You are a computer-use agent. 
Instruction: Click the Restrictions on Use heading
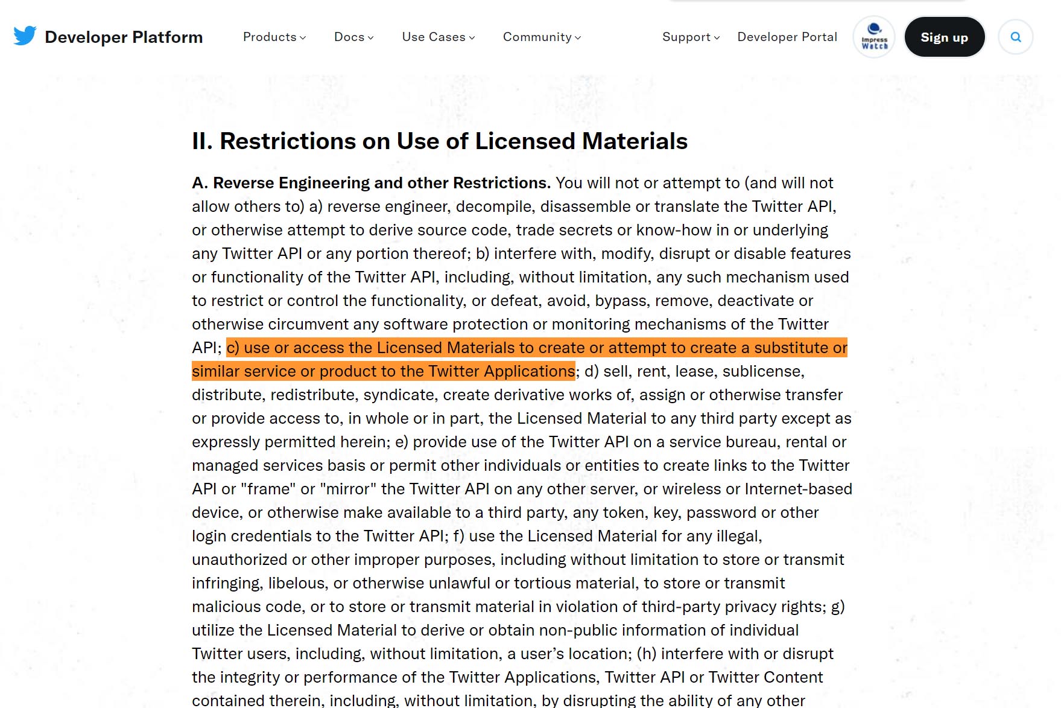(x=439, y=141)
